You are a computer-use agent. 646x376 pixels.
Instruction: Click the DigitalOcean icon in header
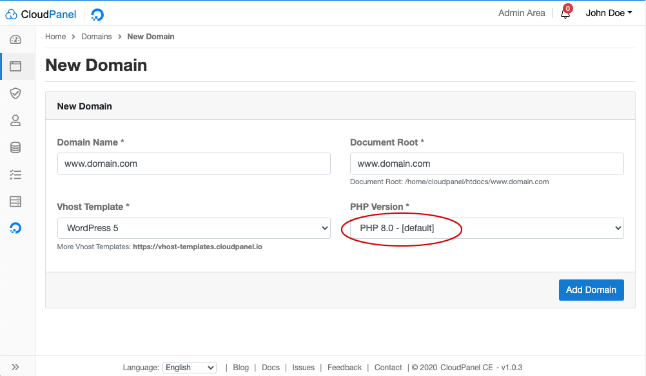(97, 15)
